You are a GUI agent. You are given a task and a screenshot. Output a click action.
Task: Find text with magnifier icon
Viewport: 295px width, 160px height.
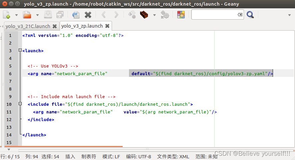tap(250, 15)
